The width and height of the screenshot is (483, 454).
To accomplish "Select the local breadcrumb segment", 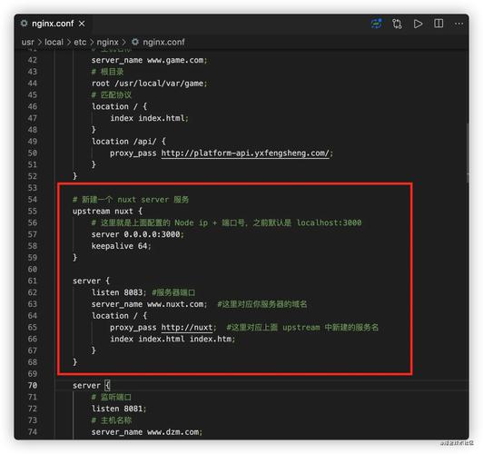I will point(54,42).
